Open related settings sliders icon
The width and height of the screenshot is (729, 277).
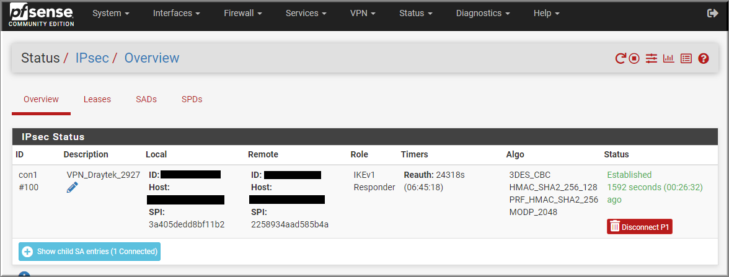tap(652, 58)
